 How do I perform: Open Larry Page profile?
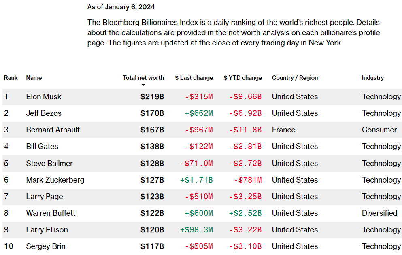pos(45,197)
